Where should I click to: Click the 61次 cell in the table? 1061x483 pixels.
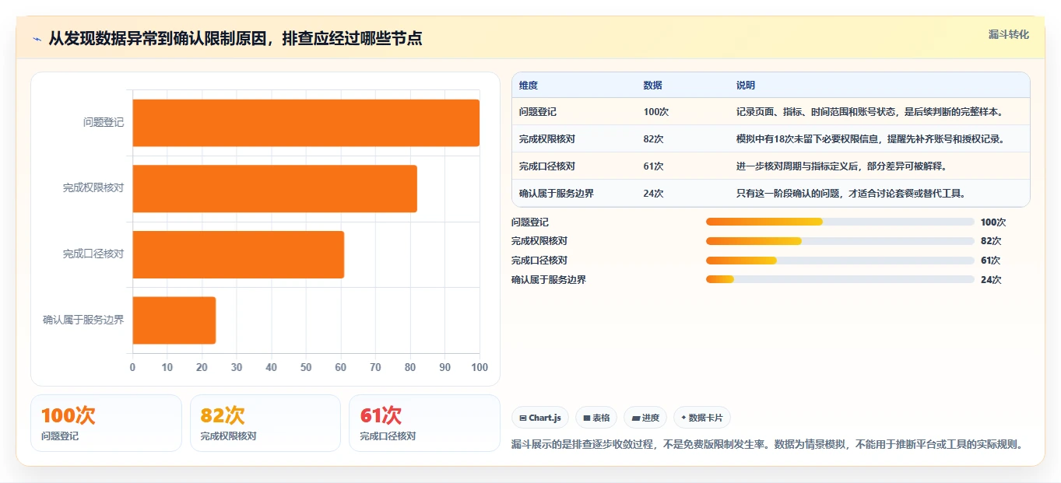[x=654, y=166]
